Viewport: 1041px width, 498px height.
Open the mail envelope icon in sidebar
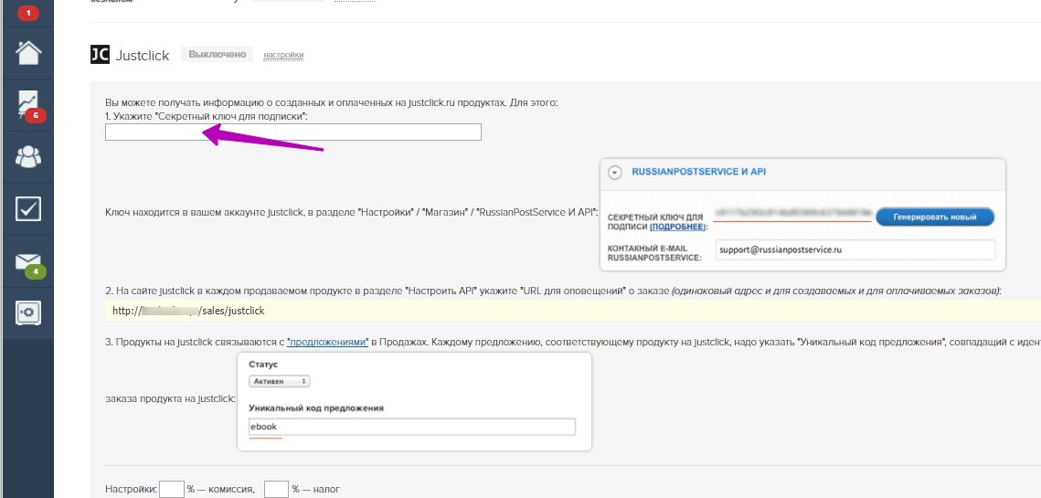[28, 261]
